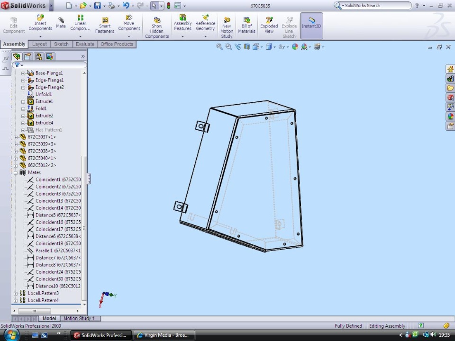Select the Parallel1 mate
The height and width of the screenshot is (341, 455).
point(58,251)
